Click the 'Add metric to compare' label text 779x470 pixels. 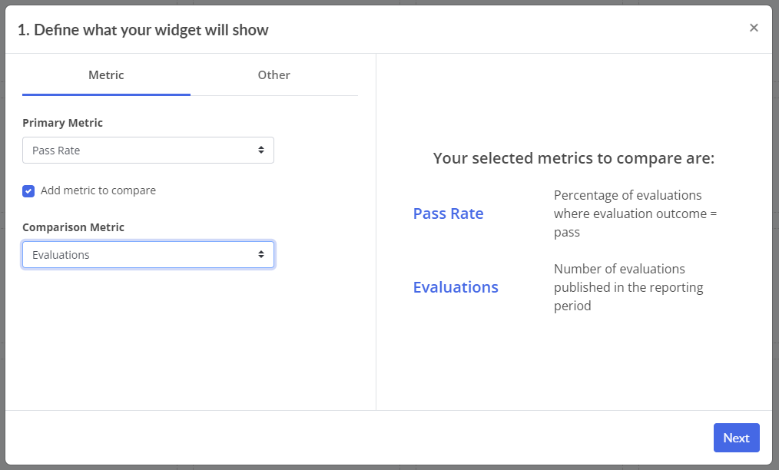pos(98,190)
